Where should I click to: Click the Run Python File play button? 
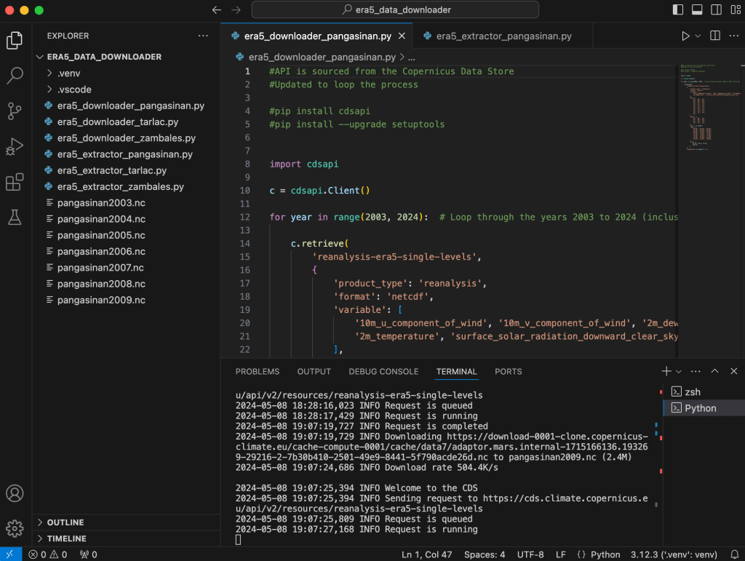click(x=685, y=36)
